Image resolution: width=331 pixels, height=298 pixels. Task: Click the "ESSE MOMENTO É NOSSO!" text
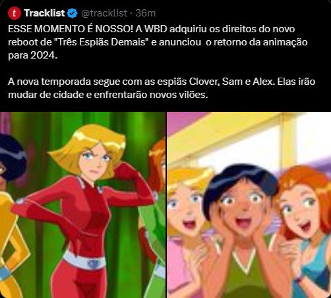click(71, 29)
